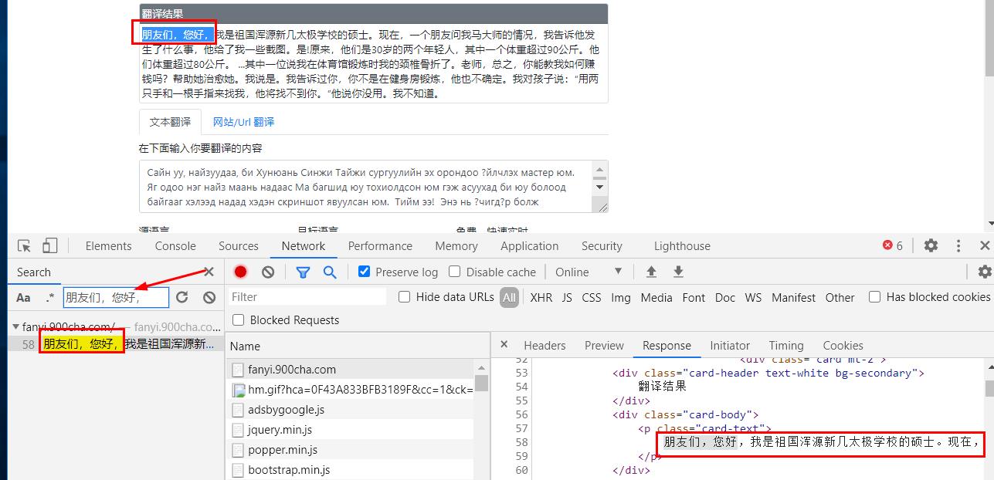The image size is (994, 480).
Task: Check Hide data URLs
Action: click(x=404, y=297)
